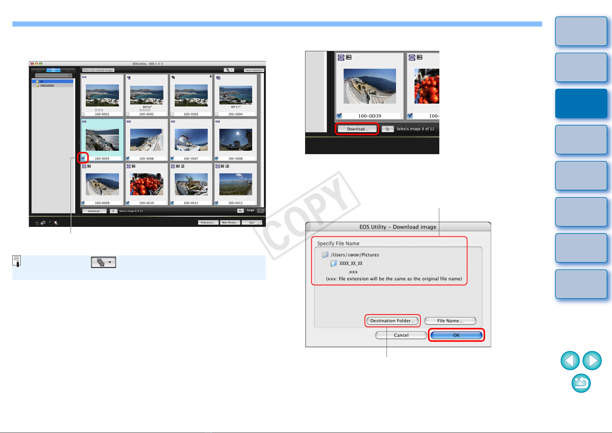Click the zoom-in magnifier right of Large
This screenshot has width=612, height=433.
(261, 211)
